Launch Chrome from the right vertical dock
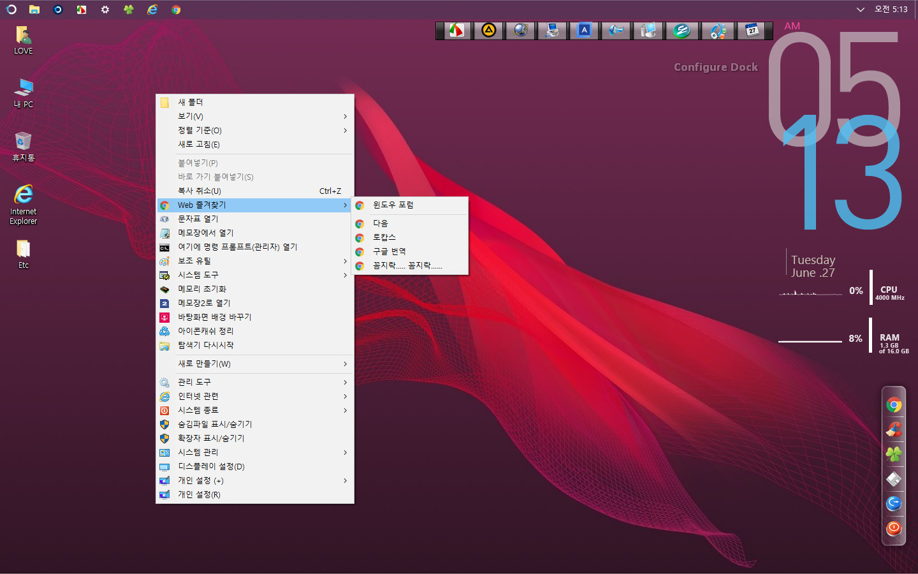 [x=894, y=405]
